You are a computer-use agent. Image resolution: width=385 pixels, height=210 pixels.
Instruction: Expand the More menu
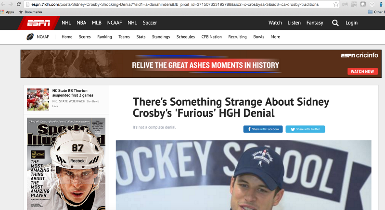(x=275, y=37)
